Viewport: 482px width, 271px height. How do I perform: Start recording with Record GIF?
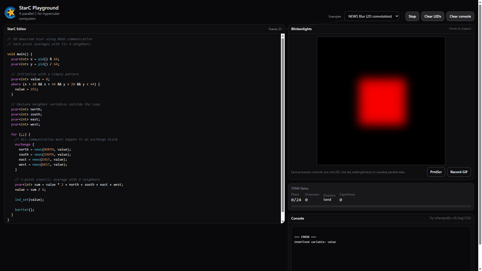[x=459, y=172]
